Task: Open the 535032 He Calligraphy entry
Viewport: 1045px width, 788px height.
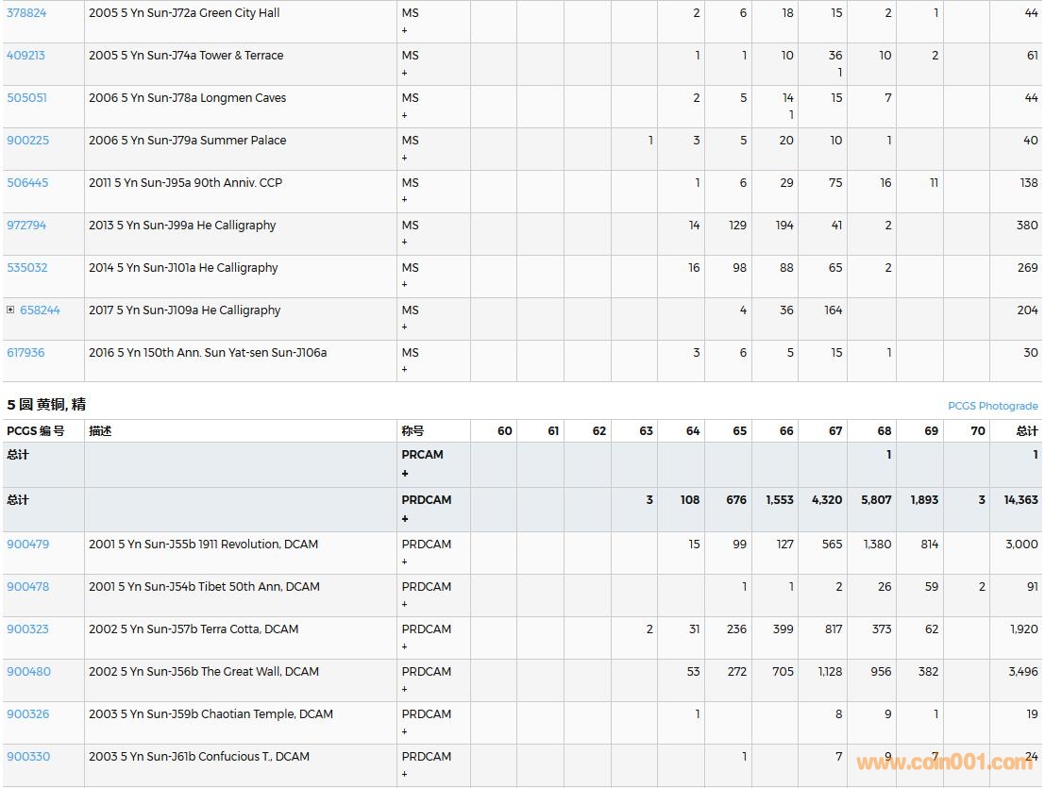Action: [27, 268]
